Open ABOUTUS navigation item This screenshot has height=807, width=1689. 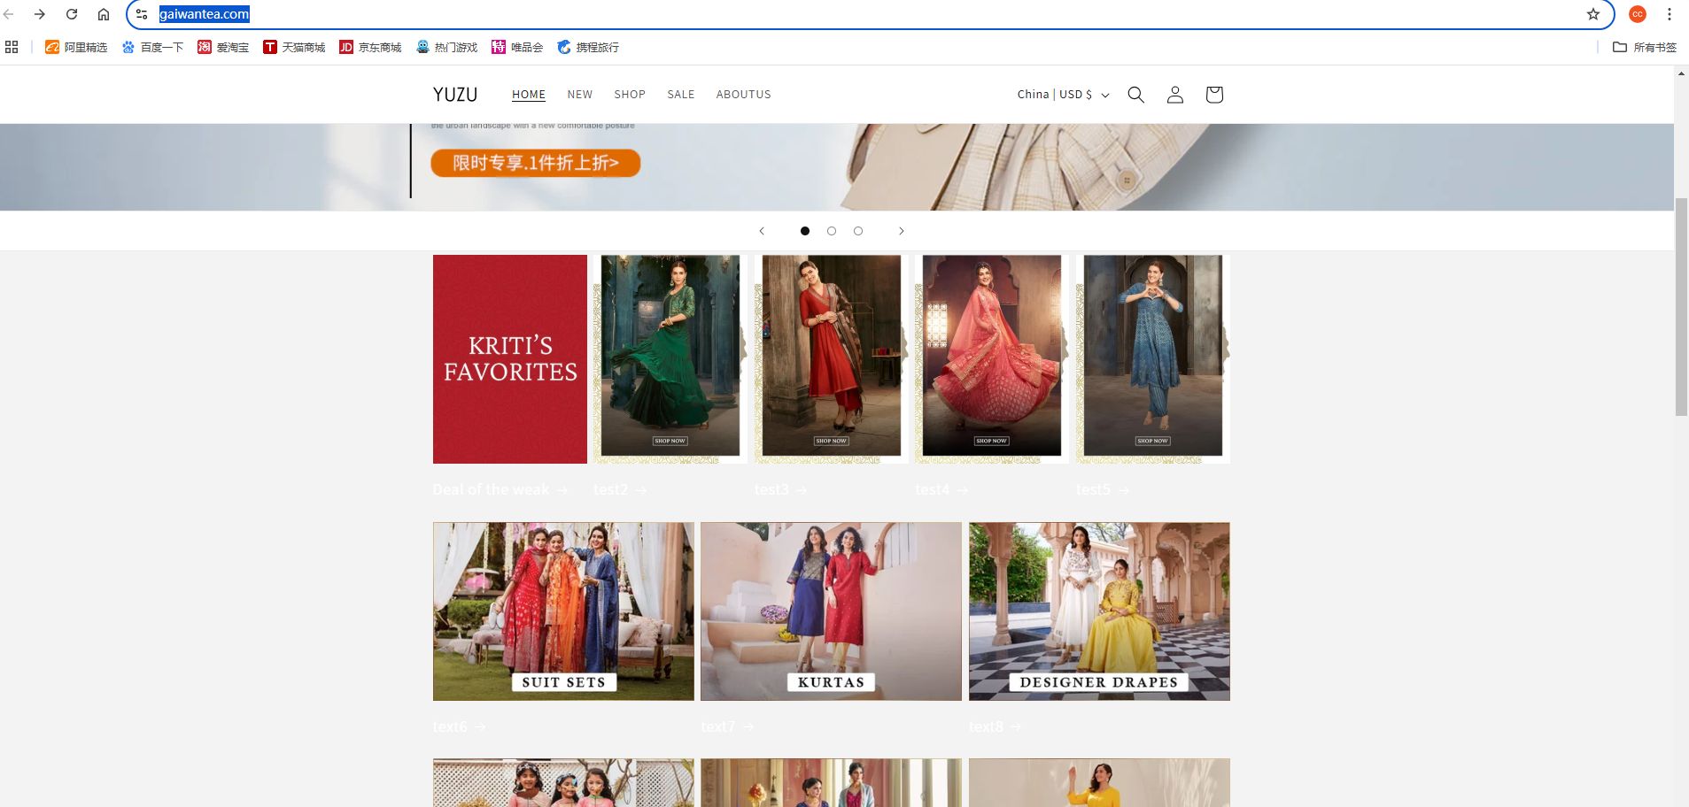(743, 95)
